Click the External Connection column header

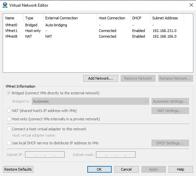70,18
